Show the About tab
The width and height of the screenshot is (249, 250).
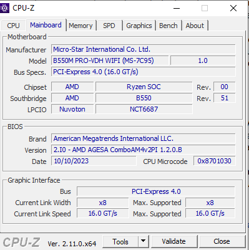(x=195, y=26)
